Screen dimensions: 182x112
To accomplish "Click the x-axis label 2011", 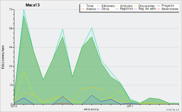I will coord(130,106).
